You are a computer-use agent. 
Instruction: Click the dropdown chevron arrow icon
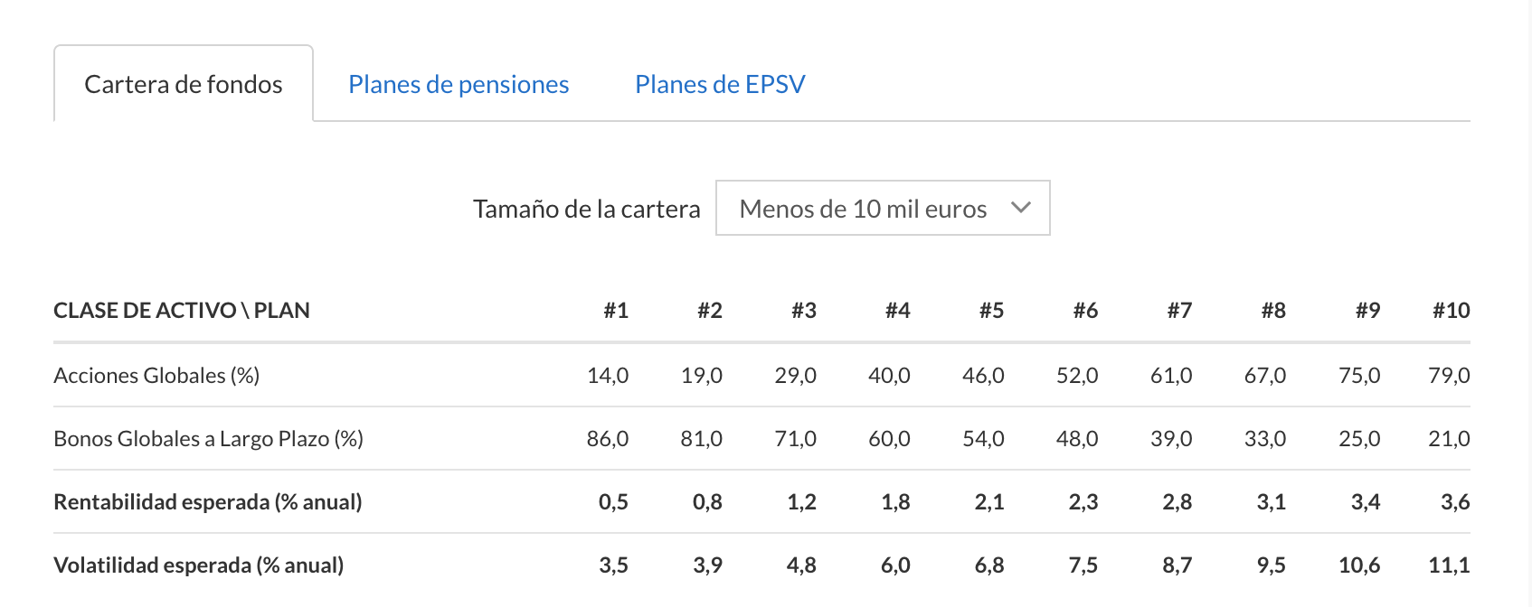[1021, 208]
